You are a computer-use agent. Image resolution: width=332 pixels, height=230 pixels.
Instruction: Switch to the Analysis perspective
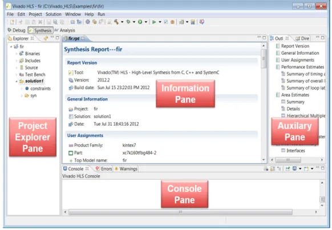click(x=64, y=30)
